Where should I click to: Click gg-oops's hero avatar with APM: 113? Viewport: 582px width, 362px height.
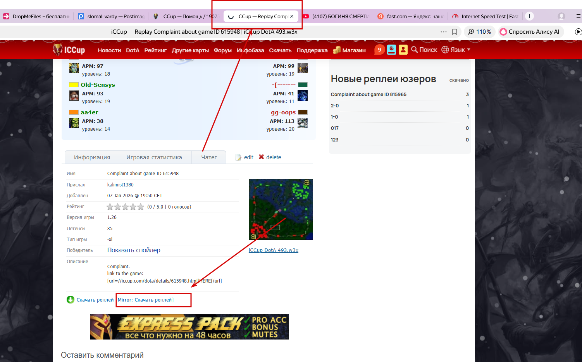pyautogui.click(x=303, y=123)
